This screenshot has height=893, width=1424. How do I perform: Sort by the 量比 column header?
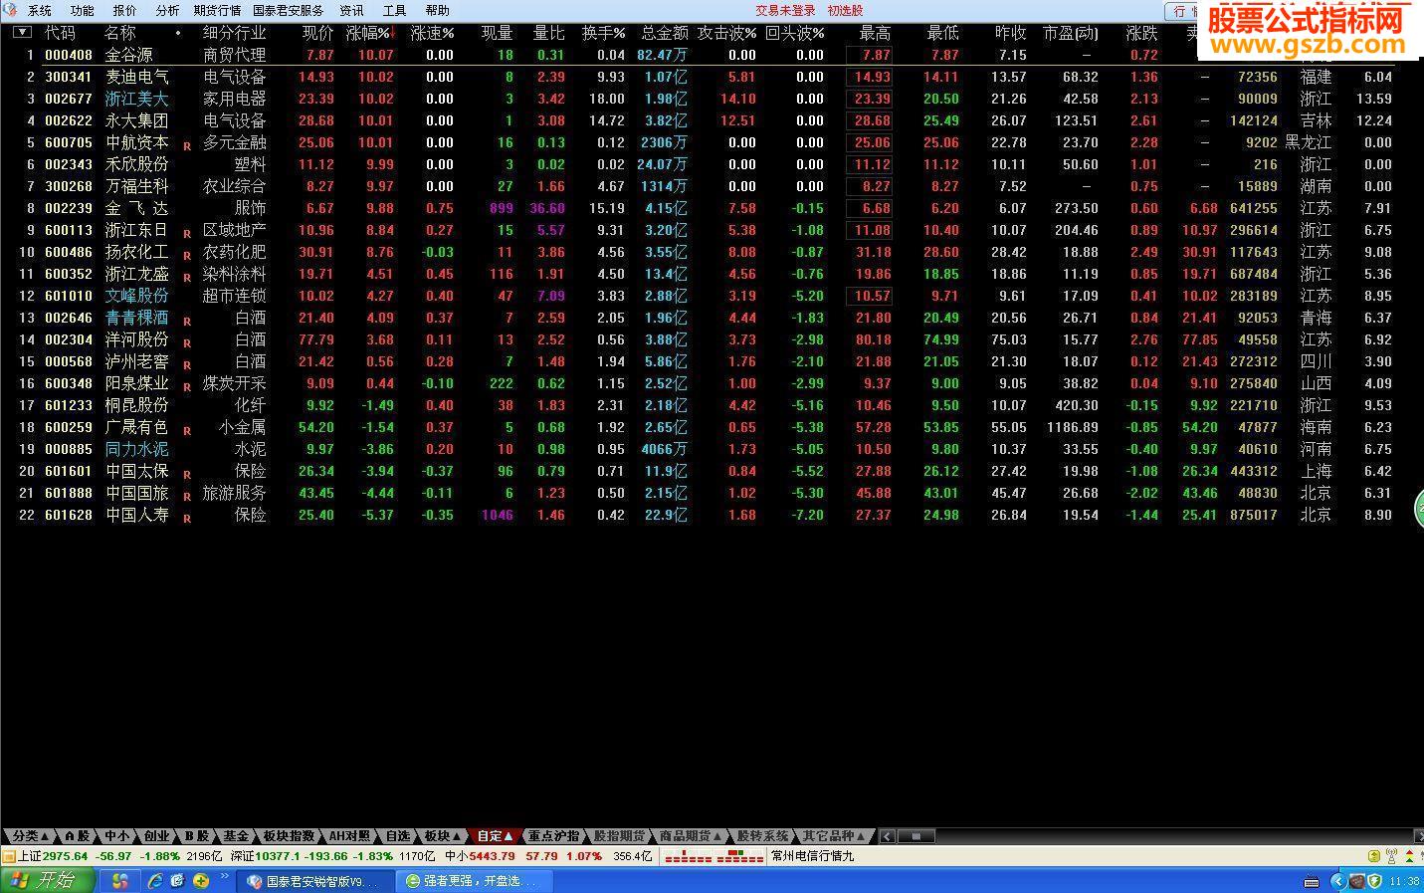(x=548, y=33)
